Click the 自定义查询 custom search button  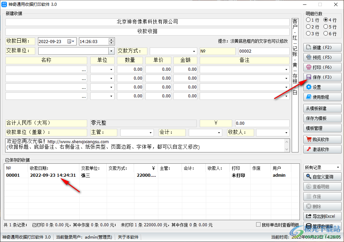pos(322,177)
